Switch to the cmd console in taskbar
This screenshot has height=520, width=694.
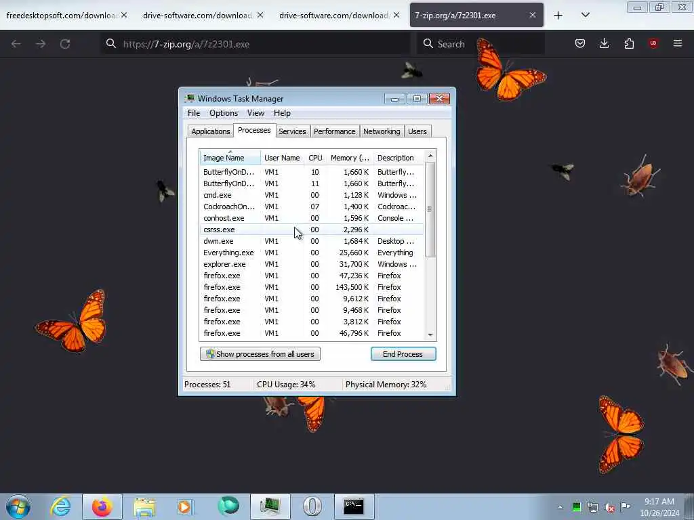[x=354, y=506]
